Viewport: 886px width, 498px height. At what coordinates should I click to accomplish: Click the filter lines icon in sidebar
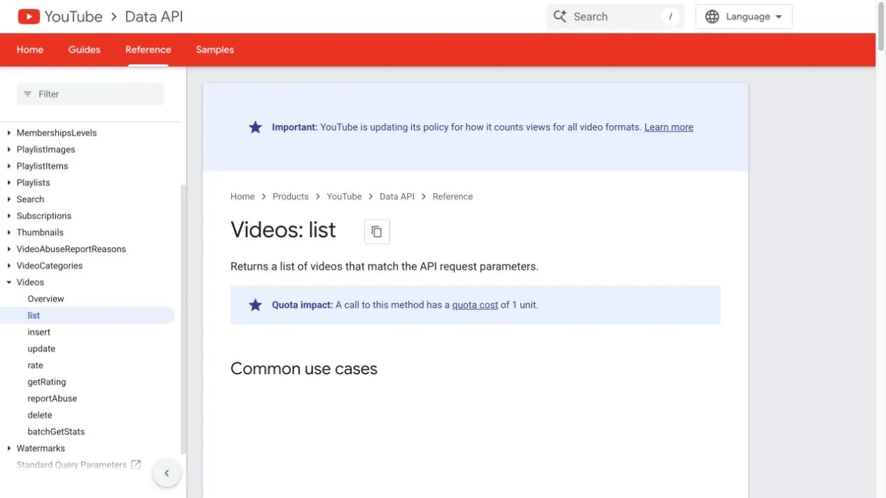28,94
